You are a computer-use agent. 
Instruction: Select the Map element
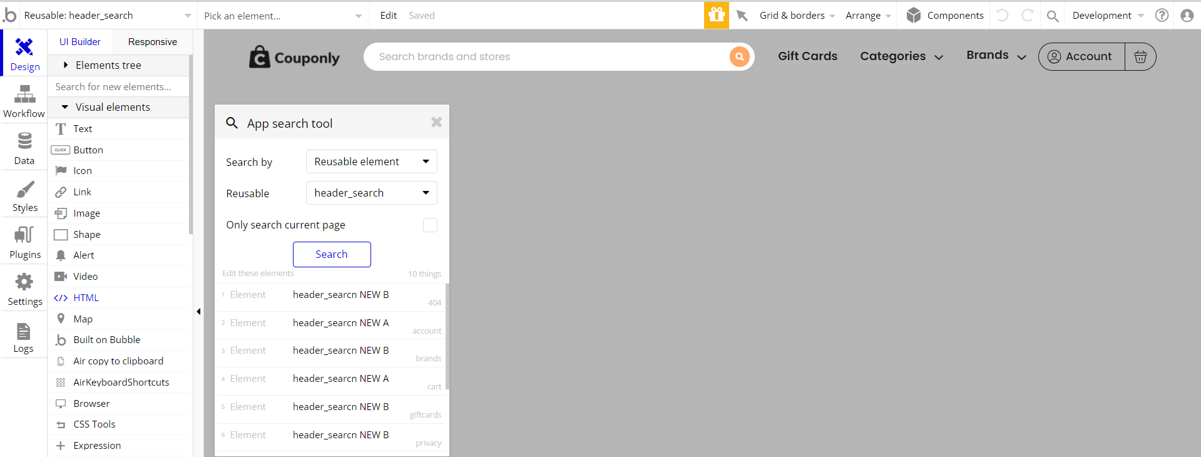pos(119,319)
